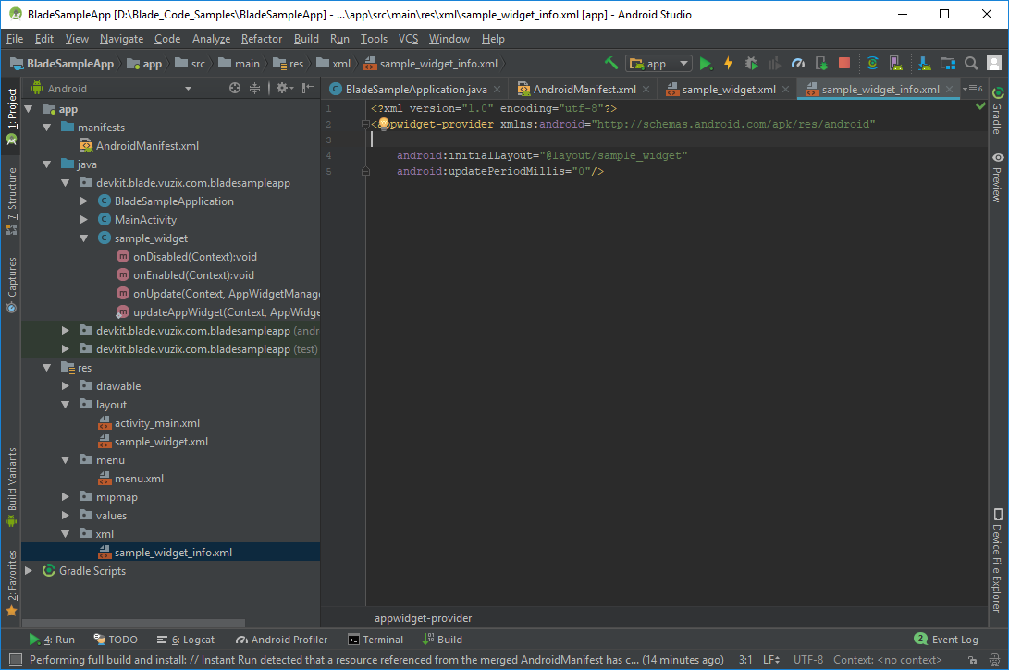Expand the BladeSampleApplication class node
Screen dimensions: 1009x670
coord(83,201)
